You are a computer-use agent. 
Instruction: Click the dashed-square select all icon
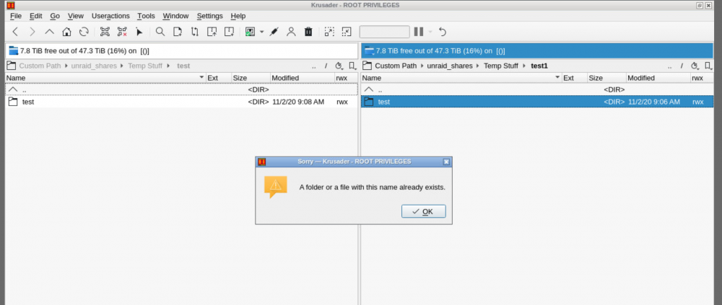click(x=329, y=32)
